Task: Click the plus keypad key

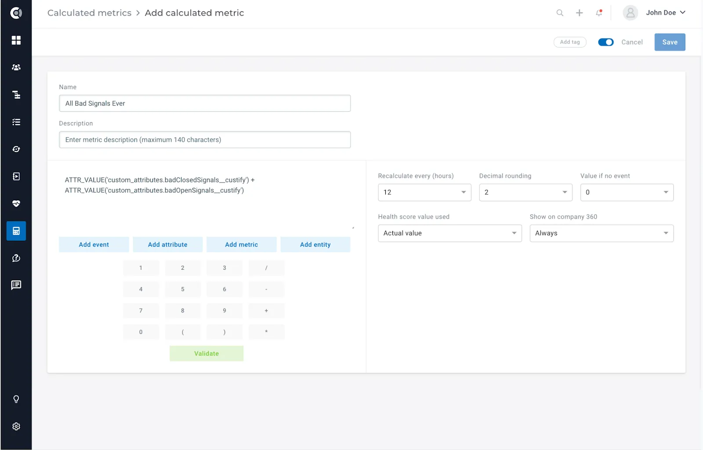Action: (266, 311)
